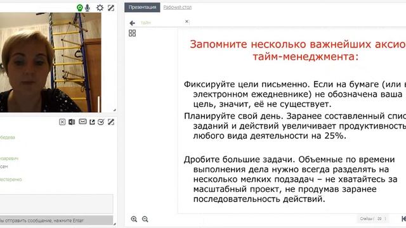Click the chat author name ending 'бедева'

tap(7, 137)
